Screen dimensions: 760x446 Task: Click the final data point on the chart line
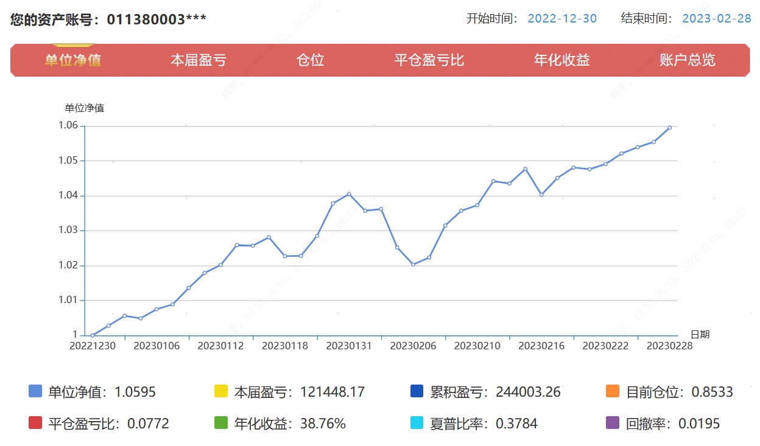pyautogui.click(x=669, y=128)
